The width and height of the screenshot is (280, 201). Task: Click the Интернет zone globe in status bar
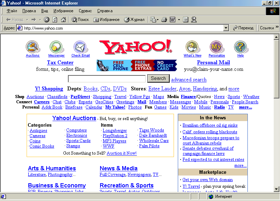tap(211, 196)
